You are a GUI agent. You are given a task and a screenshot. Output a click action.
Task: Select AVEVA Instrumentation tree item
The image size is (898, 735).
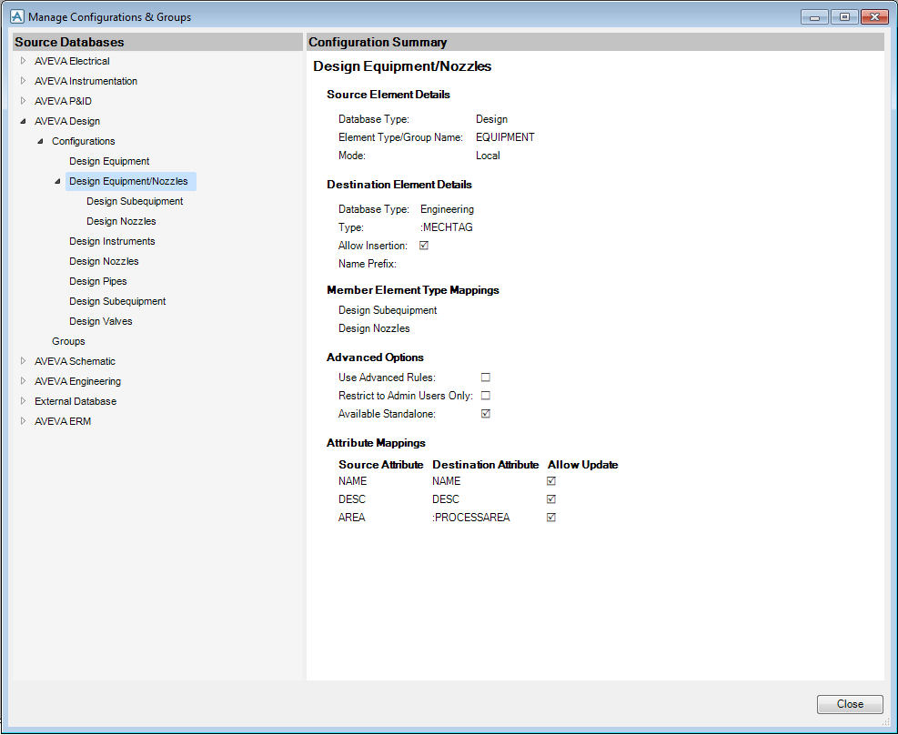86,81
